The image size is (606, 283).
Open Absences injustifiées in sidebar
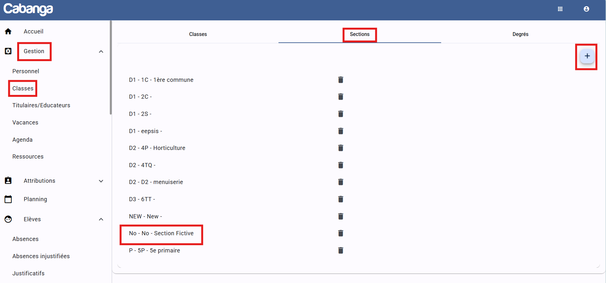pos(41,256)
